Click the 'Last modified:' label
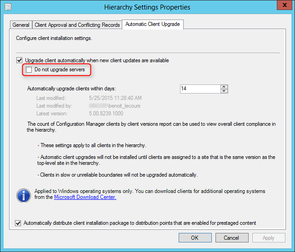The width and height of the screenshot is (295, 252). 51,98
